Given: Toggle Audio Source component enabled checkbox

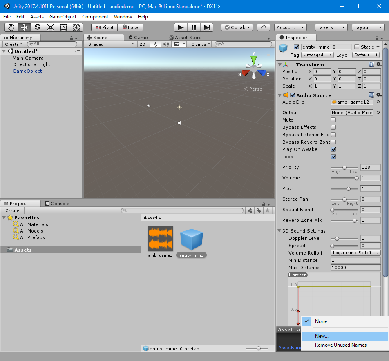Looking at the screenshot, I should pyautogui.click(x=293, y=95).
